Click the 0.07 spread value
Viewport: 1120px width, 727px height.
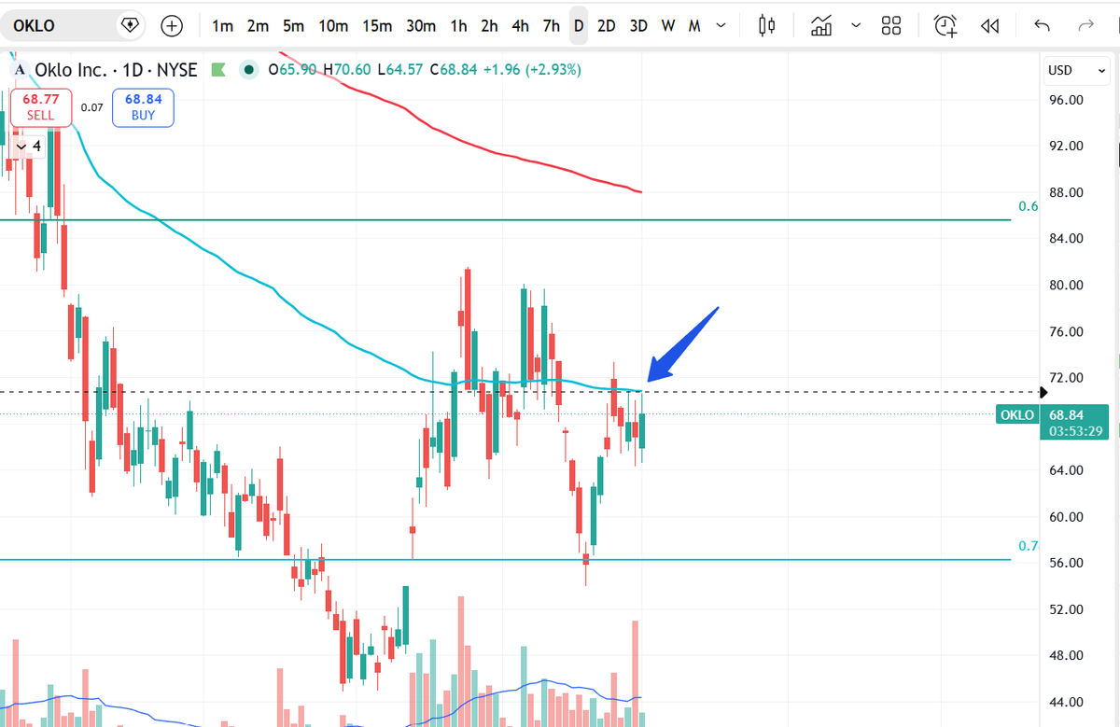[91, 107]
